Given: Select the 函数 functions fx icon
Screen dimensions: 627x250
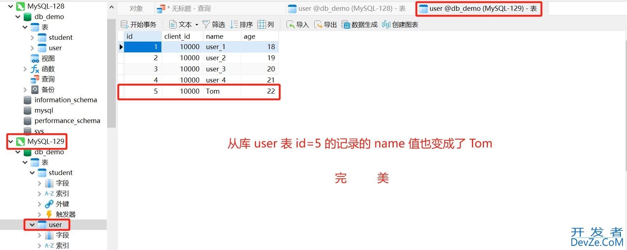Looking at the screenshot, I should pos(35,69).
